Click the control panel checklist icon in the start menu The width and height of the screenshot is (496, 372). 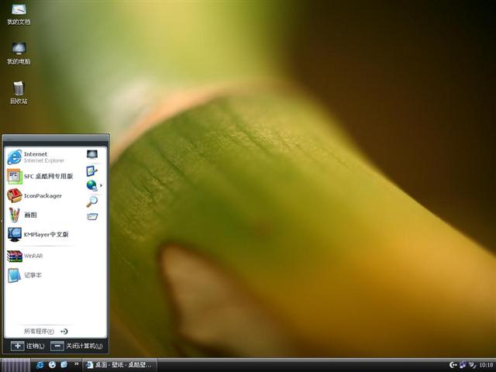click(91, 171)
